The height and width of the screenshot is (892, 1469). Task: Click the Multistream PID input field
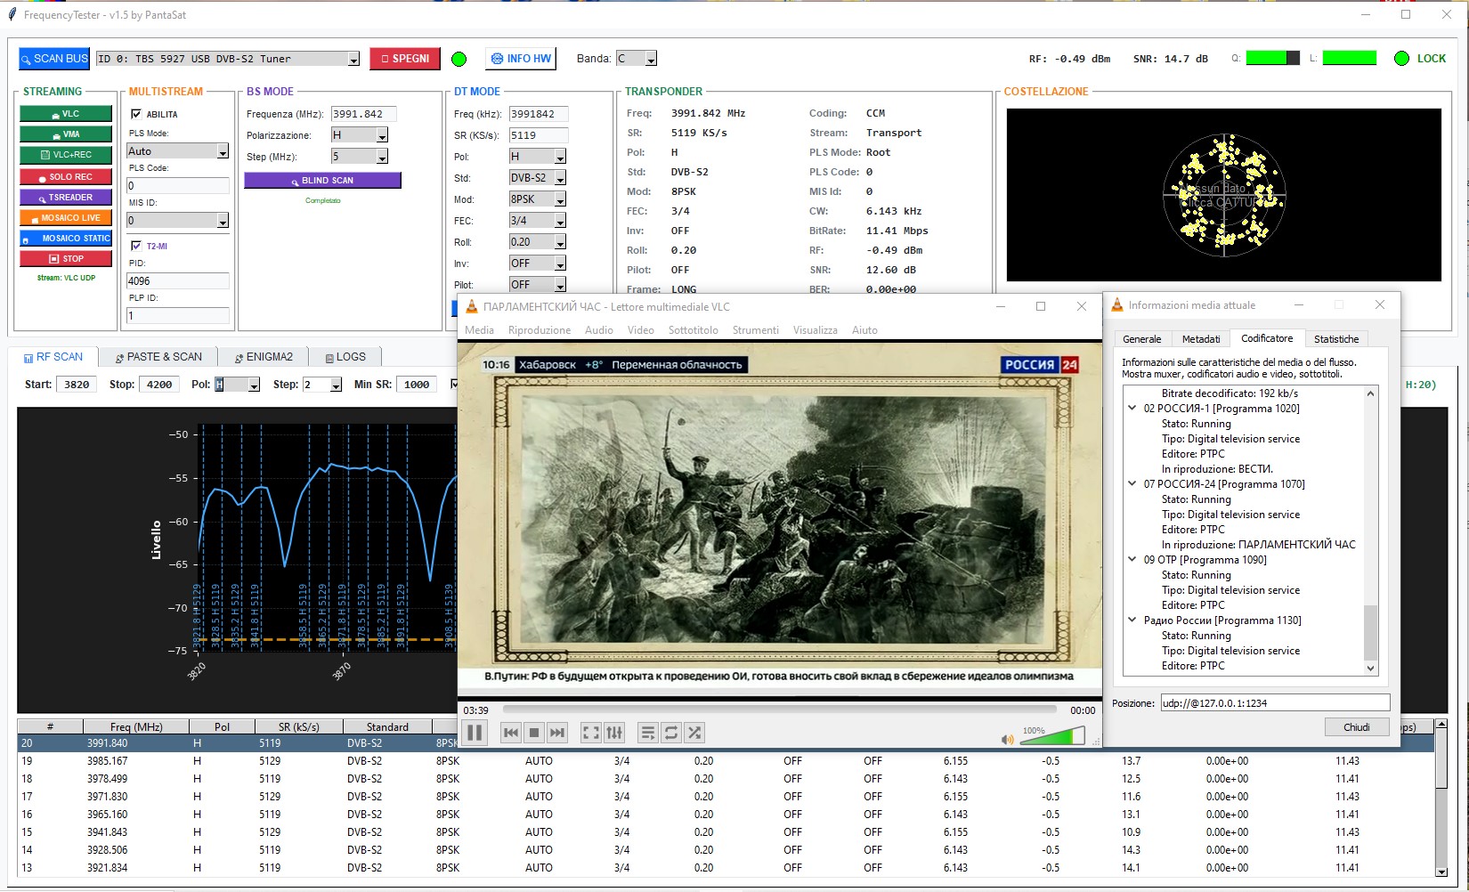point(178,281)
